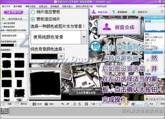Open the 相片文件 menu
165x119 pixels.
pyautogui.click(x=6, y=6)
